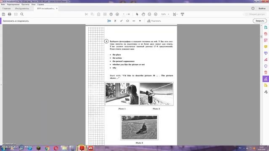Screen dimensions: 269x151
Task: Select the ВПР Английский document tab
Action: pos(46,8)
